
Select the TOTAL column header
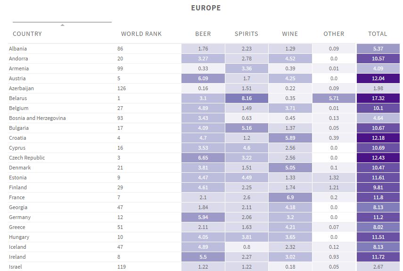378,34
